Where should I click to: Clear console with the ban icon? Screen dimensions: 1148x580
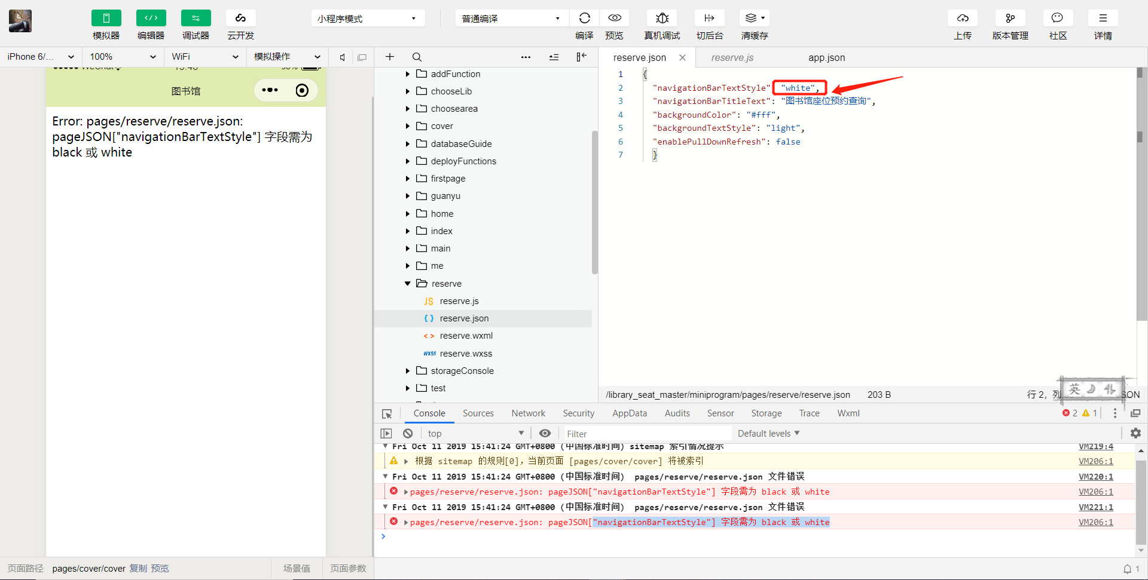coord(408,434)
